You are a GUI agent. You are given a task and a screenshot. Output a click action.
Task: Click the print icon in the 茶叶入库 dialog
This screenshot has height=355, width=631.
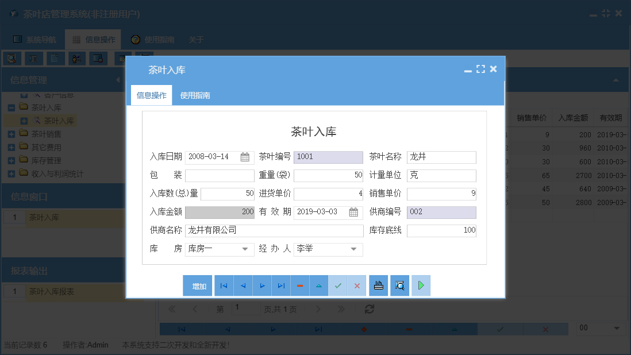(378, 285)
